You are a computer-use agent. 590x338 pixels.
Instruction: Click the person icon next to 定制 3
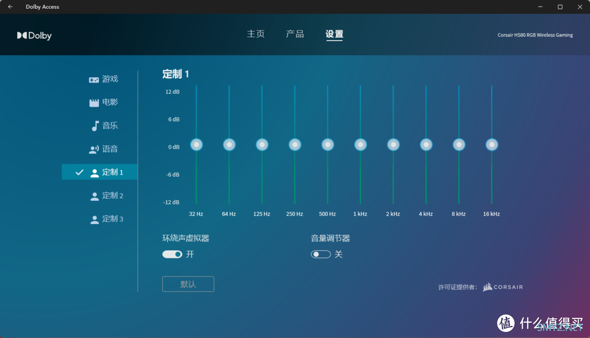pyautogui.click(x=95, y=220)
